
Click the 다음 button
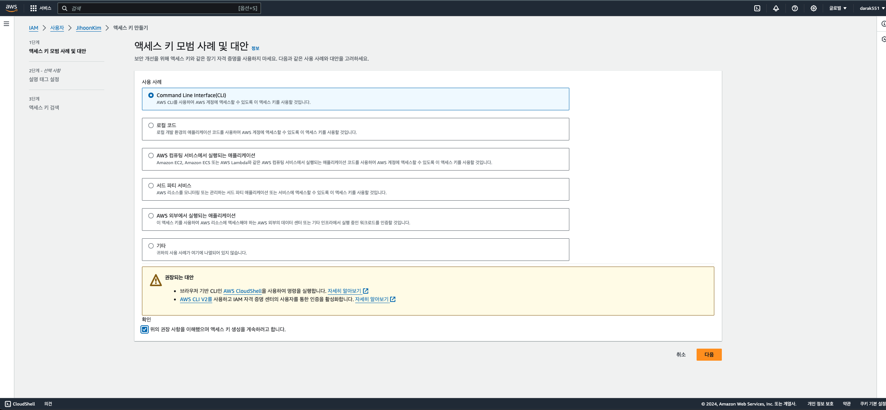tap(709, 355)
